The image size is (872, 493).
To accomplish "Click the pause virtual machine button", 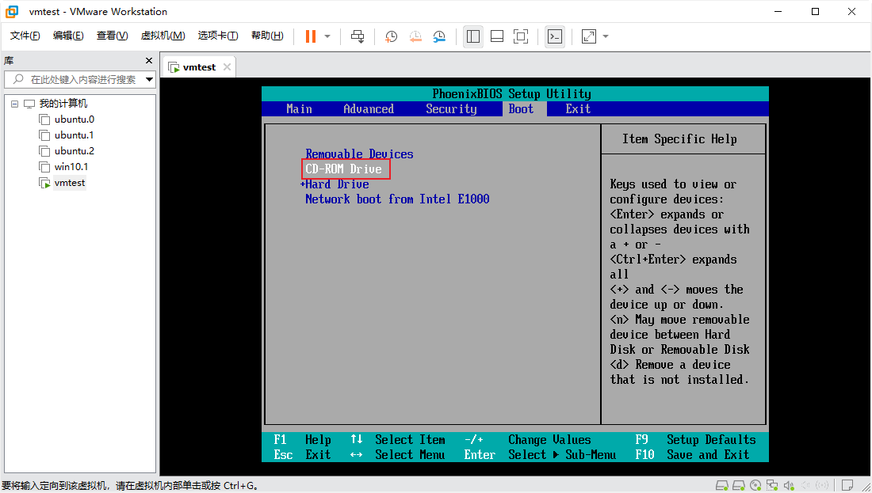I will coord(310,36).
